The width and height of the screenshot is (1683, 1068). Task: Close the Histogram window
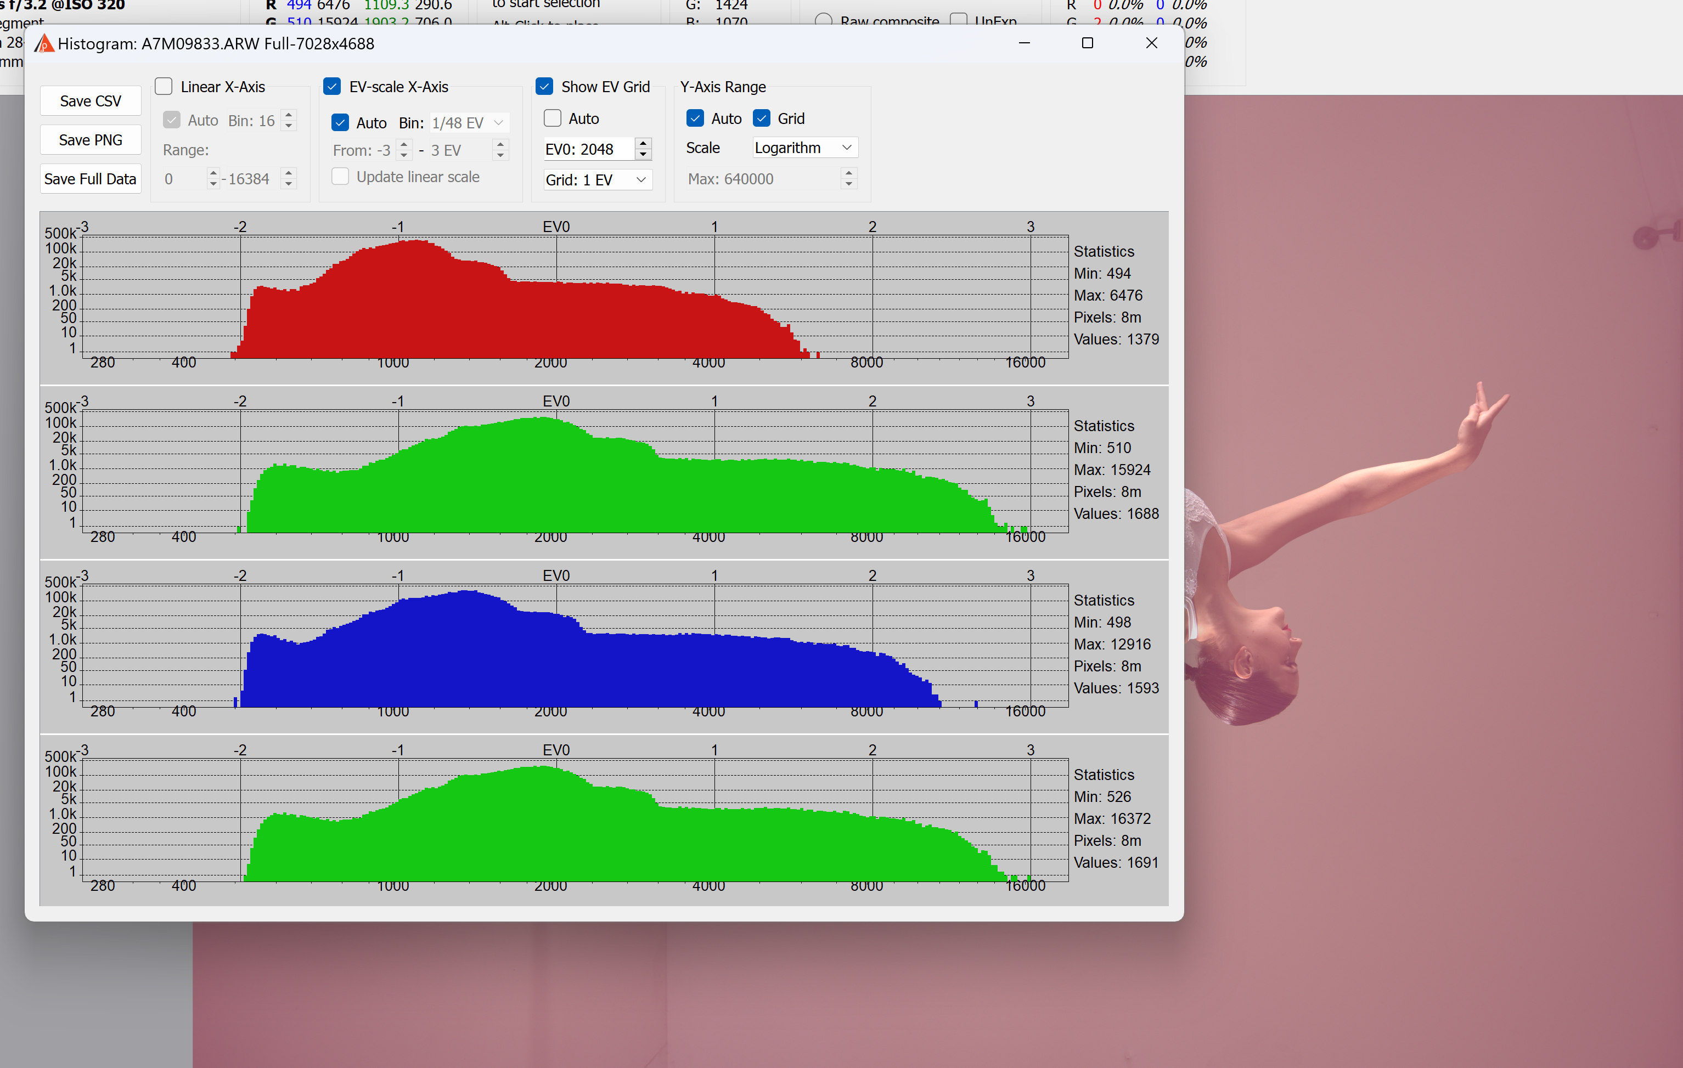(x=1151, y=43)
